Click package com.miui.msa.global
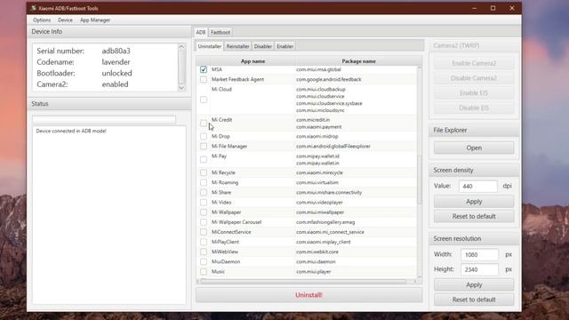The image size is (569, 320). click(x=318, y=69)
